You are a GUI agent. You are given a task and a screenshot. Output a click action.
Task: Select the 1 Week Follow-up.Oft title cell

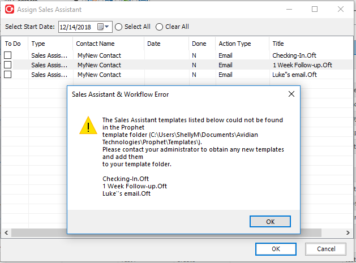pos(302,65)
